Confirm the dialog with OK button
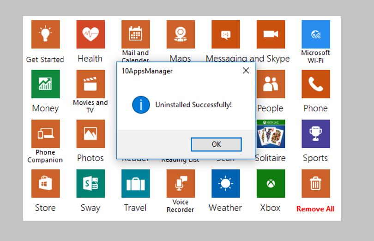This screenshot has width=374, height=241. tap(217, 145)
